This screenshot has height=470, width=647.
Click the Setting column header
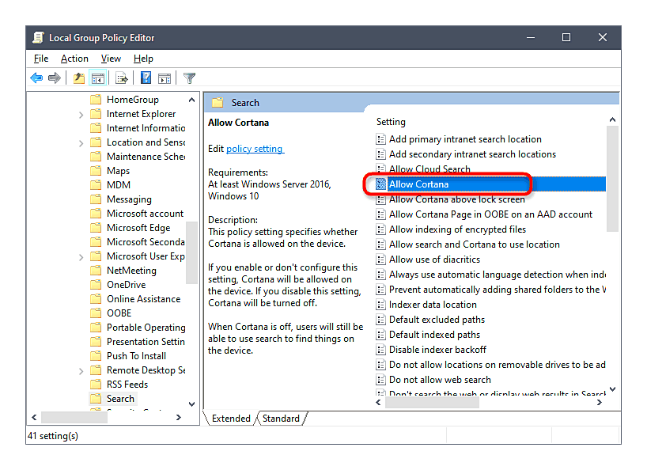[391, 122]
